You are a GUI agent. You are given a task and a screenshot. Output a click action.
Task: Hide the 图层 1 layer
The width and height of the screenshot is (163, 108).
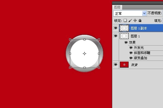(x=115, y=36)
